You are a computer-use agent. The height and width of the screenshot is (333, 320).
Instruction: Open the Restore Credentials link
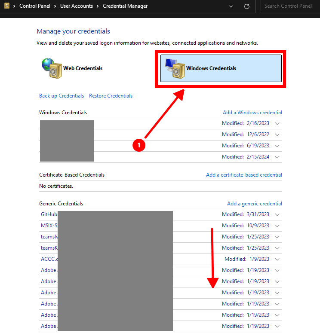pyautogui.click(x=111, y=96)
